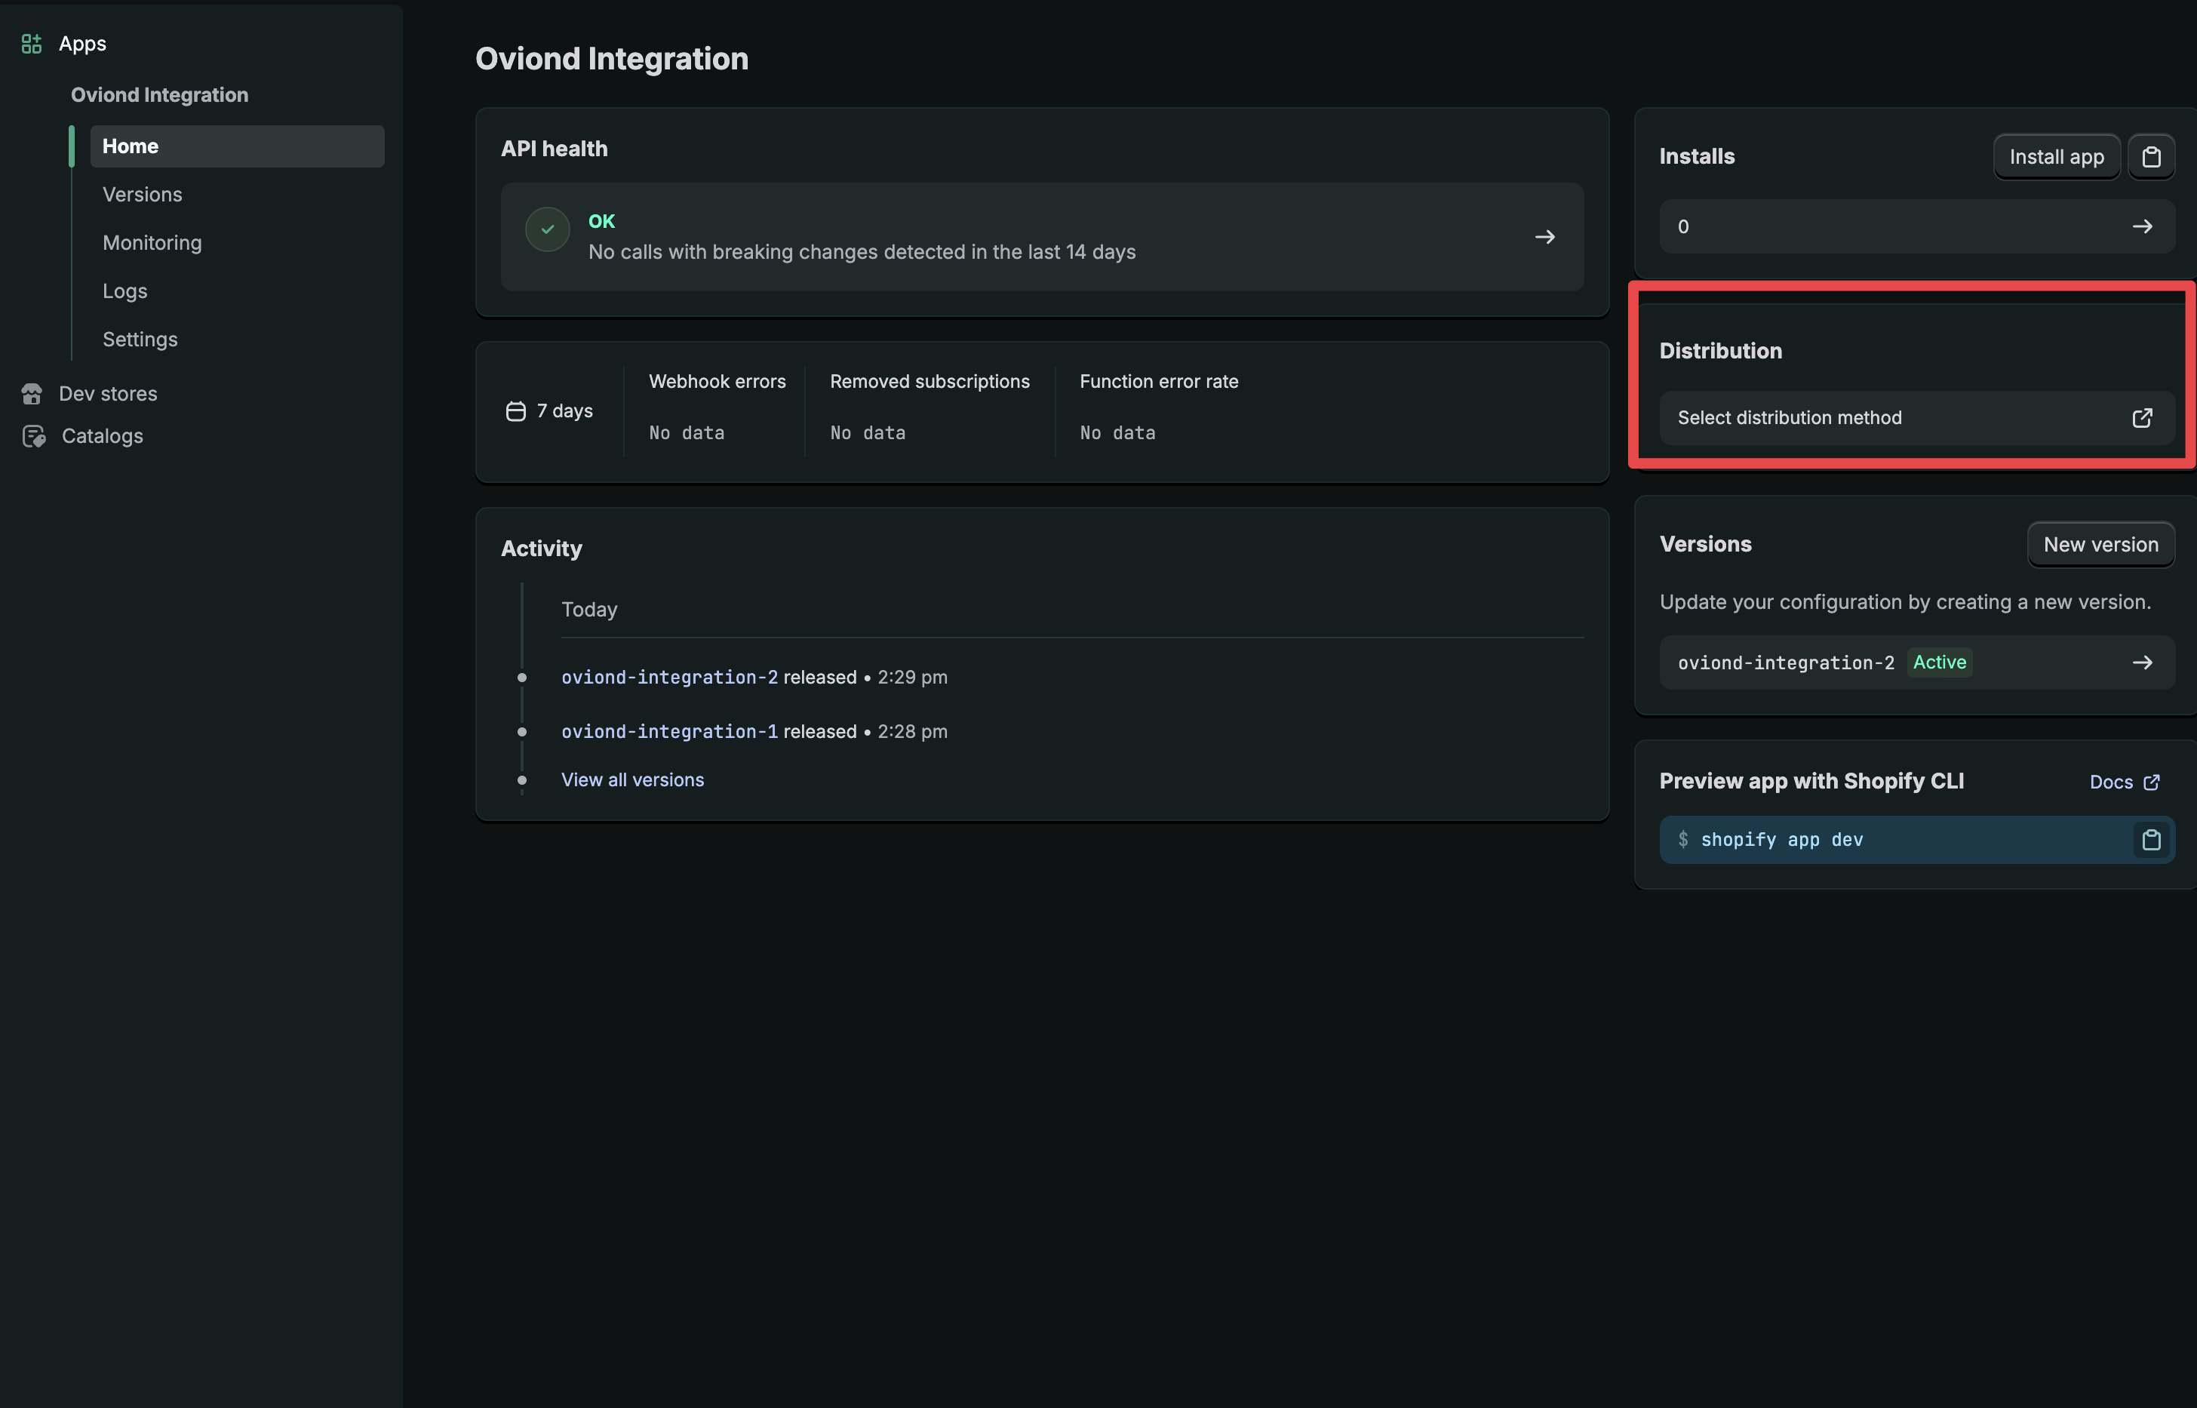
Task: Click the Catalogs icon in sidebar
Action: [x=33, y=436]
